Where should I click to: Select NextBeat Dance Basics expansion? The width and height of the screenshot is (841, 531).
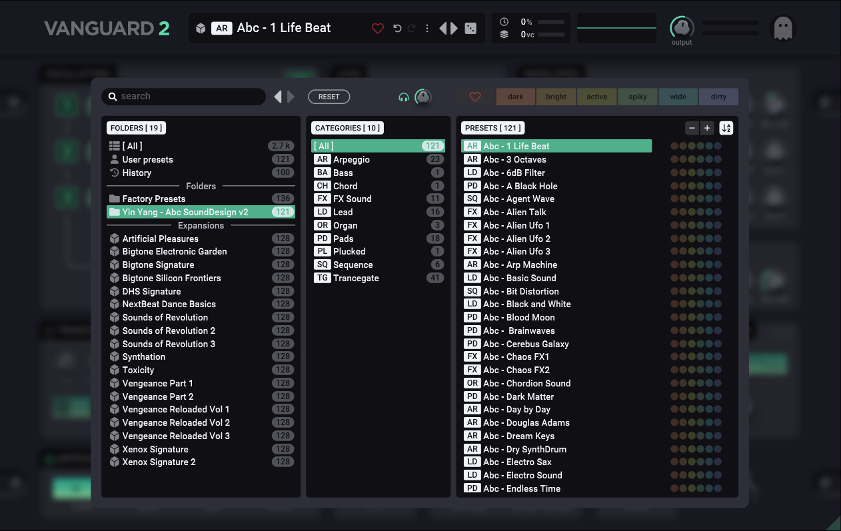(x=201, y=304)
